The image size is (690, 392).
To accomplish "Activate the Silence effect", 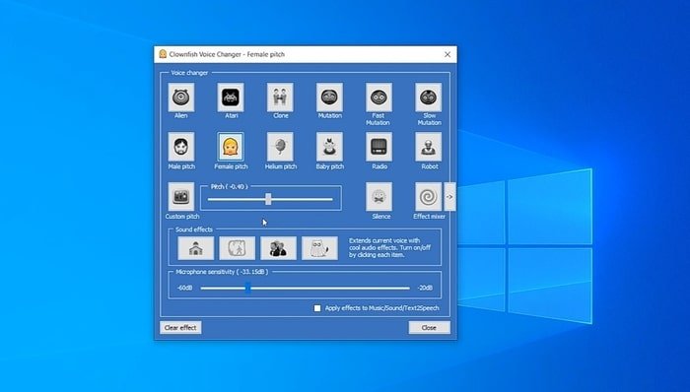I will (x=379, y=197).
